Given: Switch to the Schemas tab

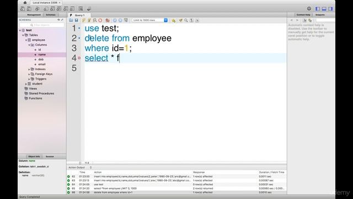Looking at the screenshot, I should [51, 15].
